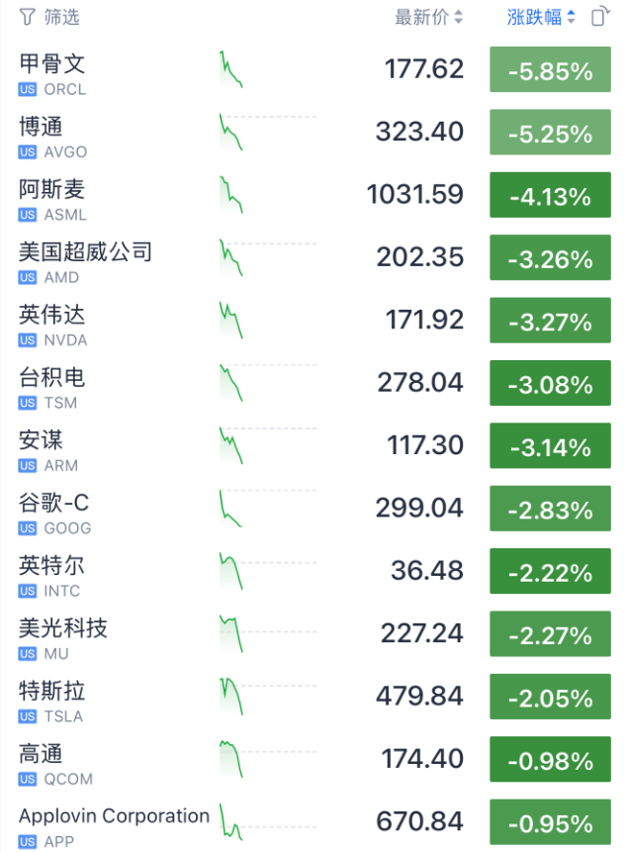Click the 阿斯麦 ASML mini trend chart
This screenshot has width=626, height=852.
point(232,196)
